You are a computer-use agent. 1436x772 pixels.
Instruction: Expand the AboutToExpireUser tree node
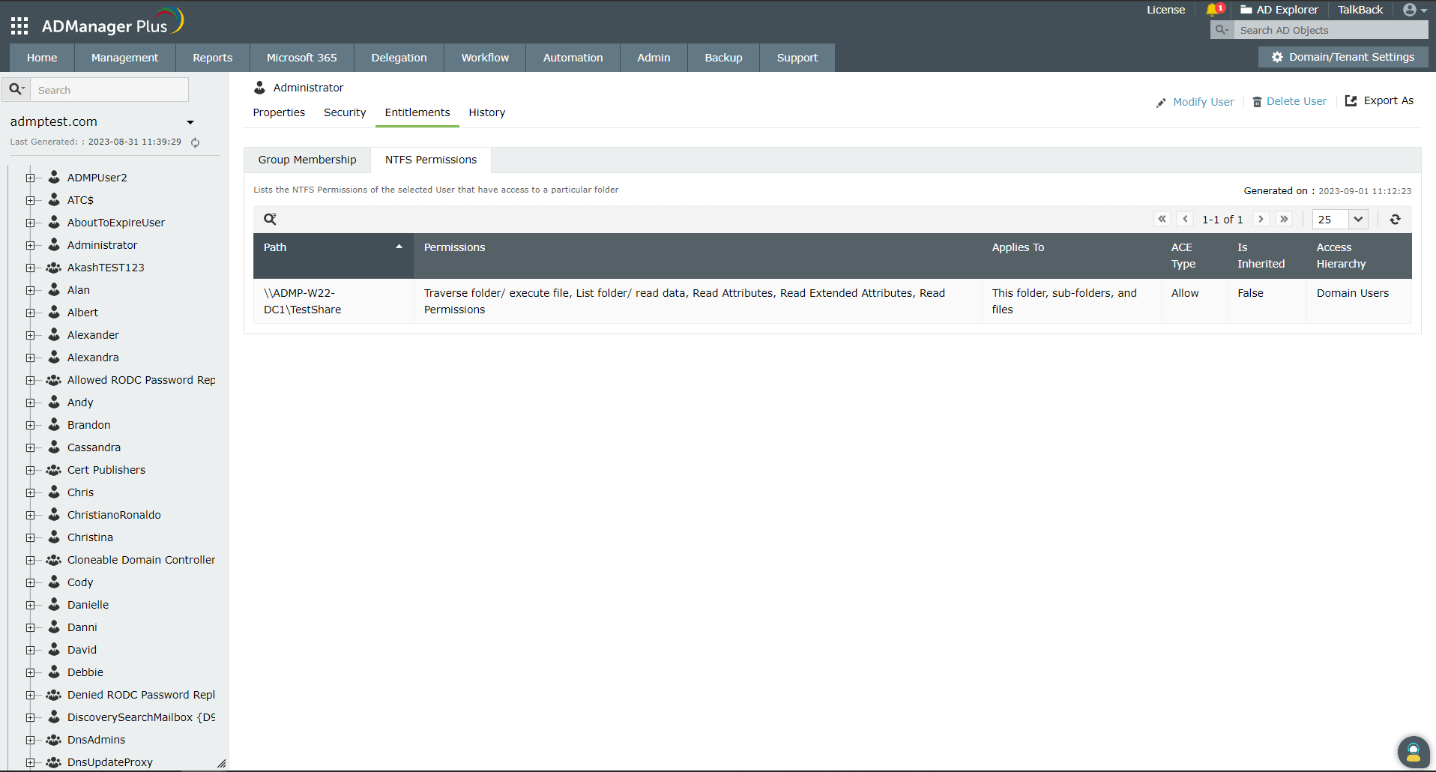(x=30, y=223)
